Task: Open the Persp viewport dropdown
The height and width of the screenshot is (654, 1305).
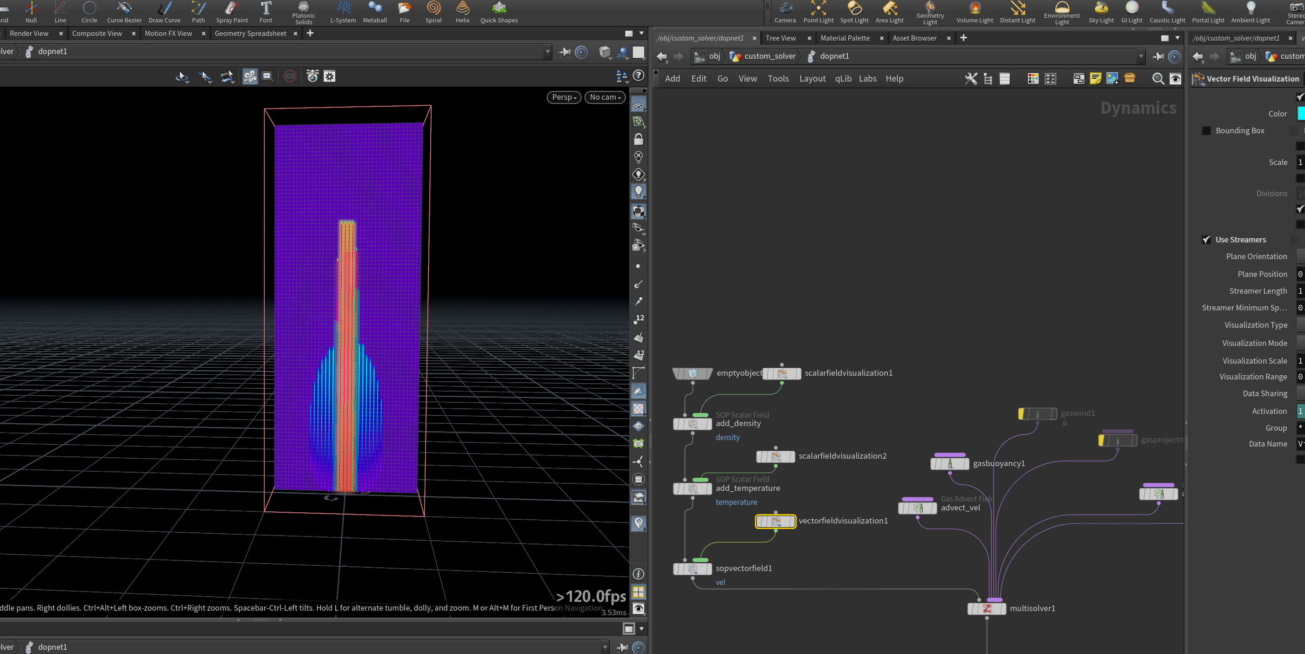Action: [564, 97]
